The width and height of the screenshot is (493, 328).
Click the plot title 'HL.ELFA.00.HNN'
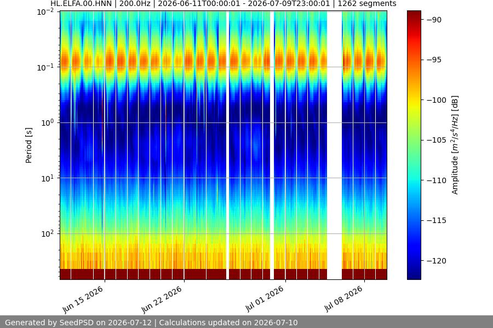point(81,4)
